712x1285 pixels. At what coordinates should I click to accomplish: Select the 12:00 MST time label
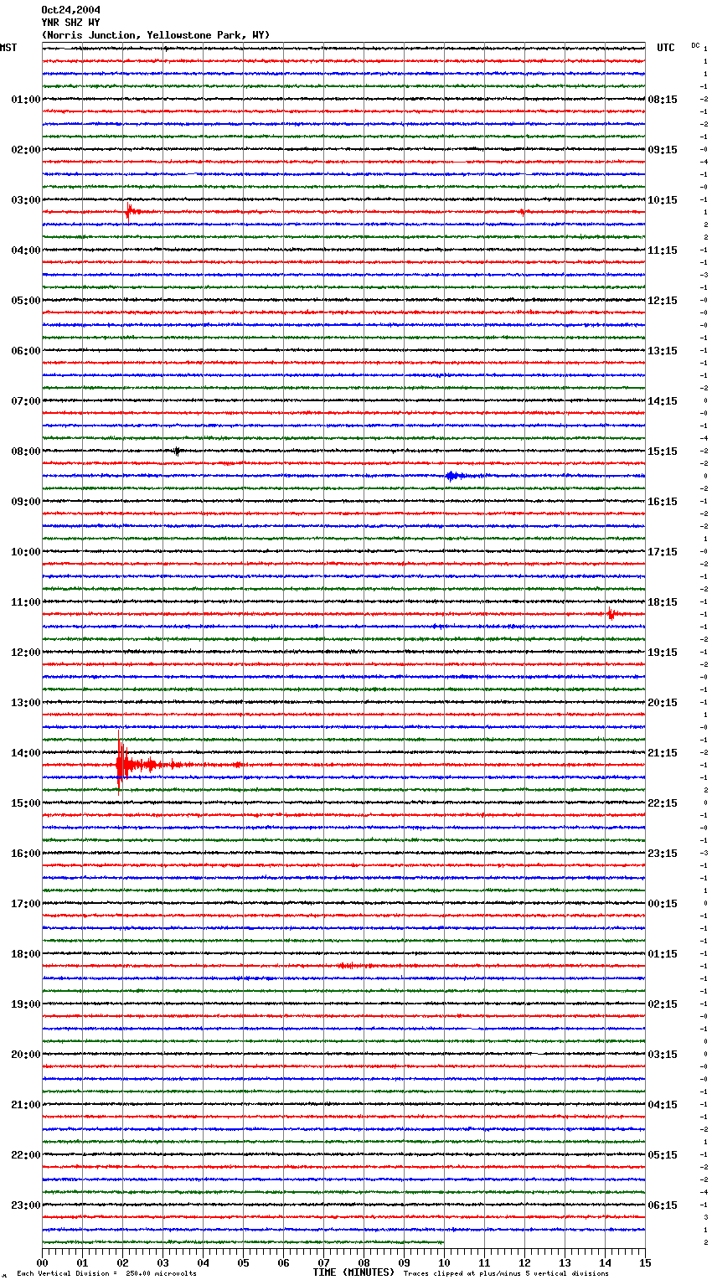coord(26,653)
